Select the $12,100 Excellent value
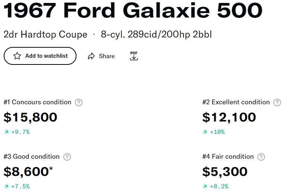The height and width of the screenshot is (196, 288). pos(229,117)
